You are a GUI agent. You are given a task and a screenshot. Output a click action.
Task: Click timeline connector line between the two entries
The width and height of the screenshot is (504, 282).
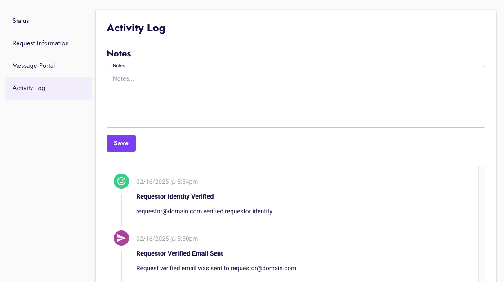(x=121, y=209)
